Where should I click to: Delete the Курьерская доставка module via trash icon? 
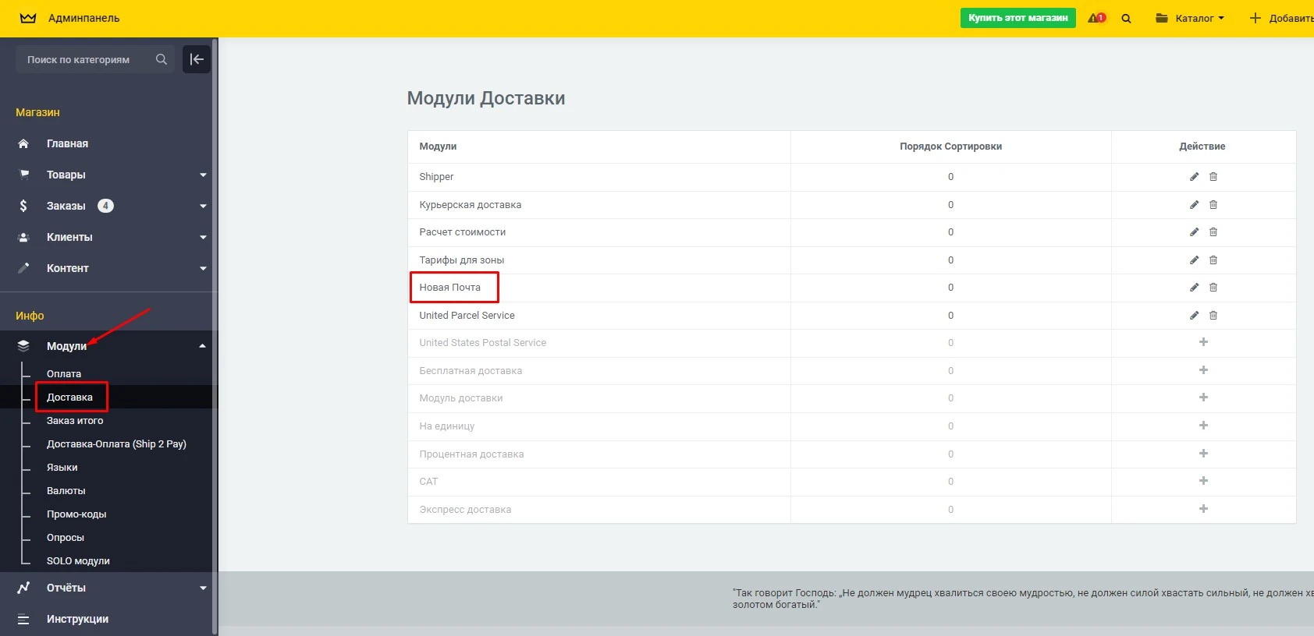1213,205
